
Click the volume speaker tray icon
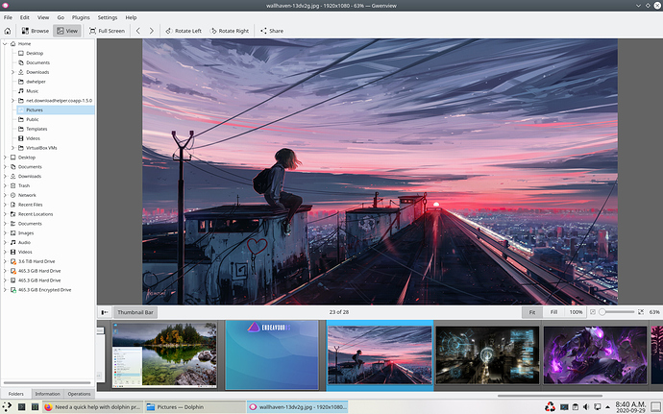click(586, 407)
